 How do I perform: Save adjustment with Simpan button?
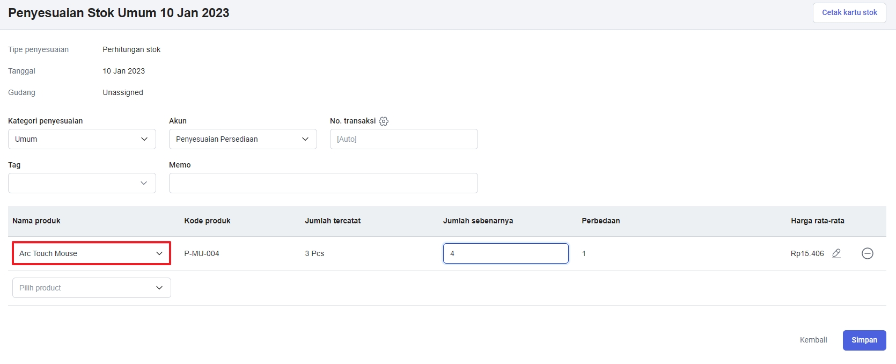[864, 340]
